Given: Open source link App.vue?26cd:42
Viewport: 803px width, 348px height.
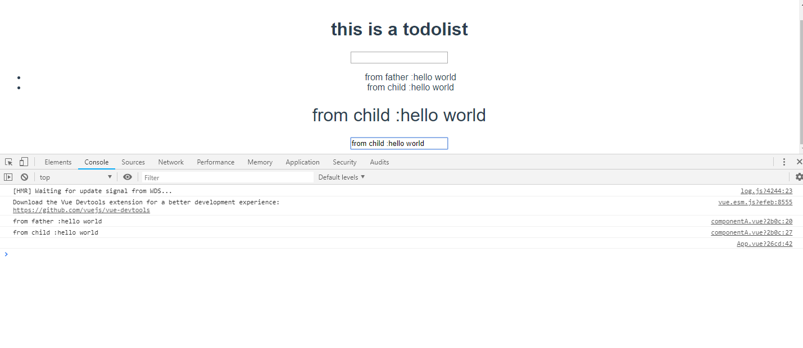Looking at the screenshot, I should tap(765, 244).
